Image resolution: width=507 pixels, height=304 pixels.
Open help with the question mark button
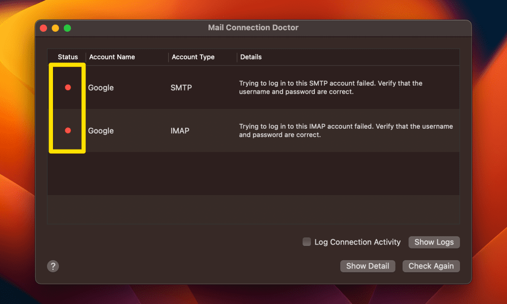(53, 266)
